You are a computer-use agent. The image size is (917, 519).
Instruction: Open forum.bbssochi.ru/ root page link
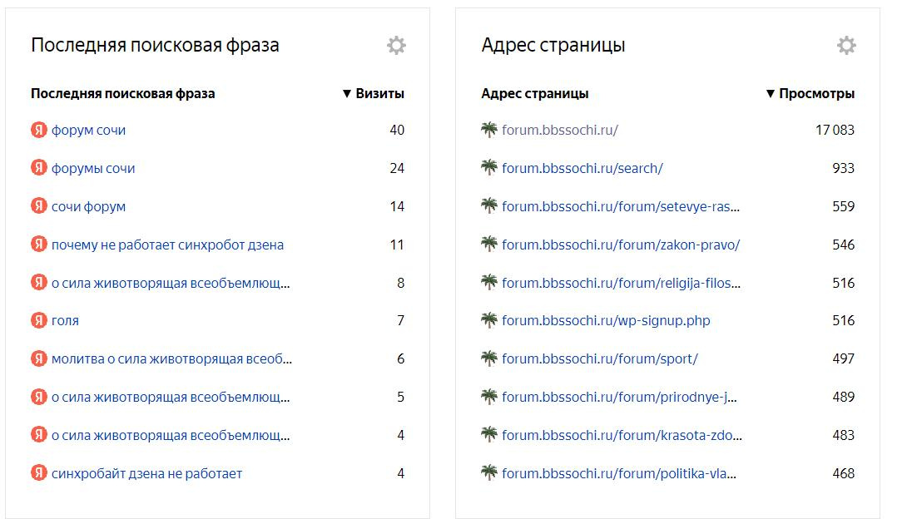[x=560, y=130]
